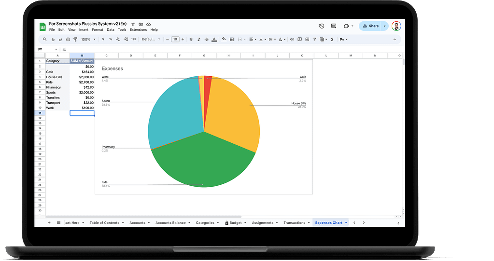
Task: Open the Share options arrow
Action: tap(385, 26)
